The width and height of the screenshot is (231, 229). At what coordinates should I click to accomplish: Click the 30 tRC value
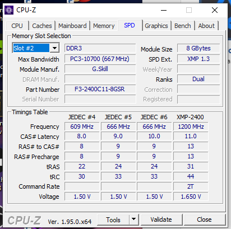coord(82,176)
